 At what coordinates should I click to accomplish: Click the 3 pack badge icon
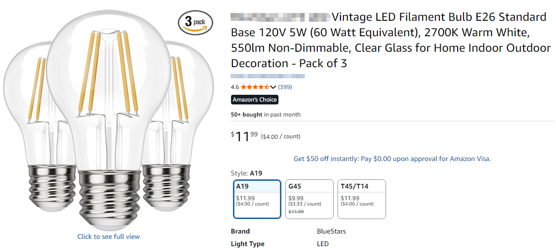click(195, 23)
